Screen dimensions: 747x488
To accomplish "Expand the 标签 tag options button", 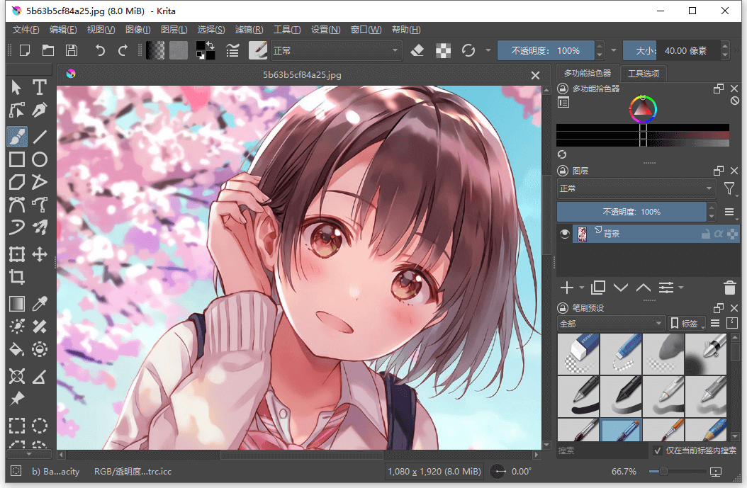I will coord(687,324).
